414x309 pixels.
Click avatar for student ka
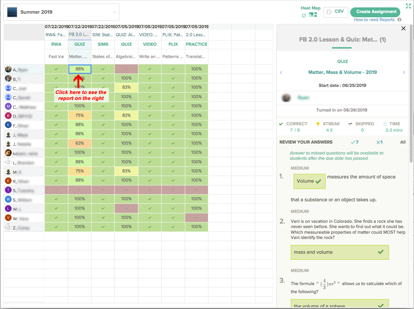pos(8,153)
